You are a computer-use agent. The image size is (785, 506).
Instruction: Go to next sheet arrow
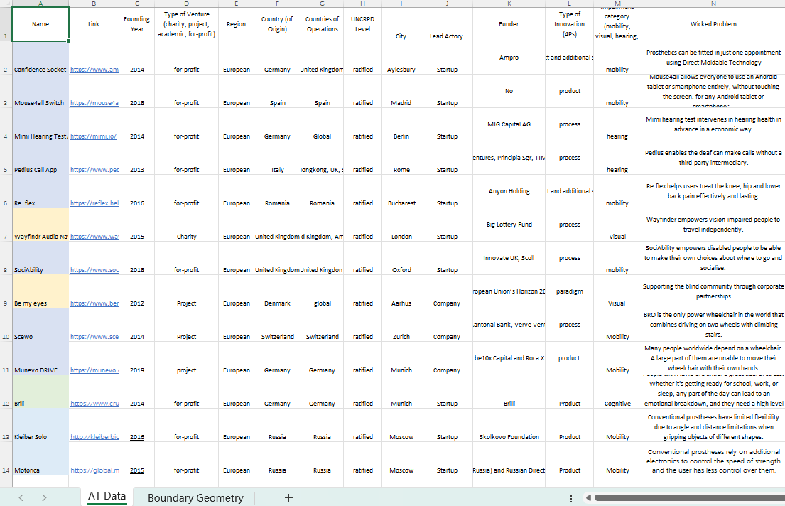pos(44,497)
